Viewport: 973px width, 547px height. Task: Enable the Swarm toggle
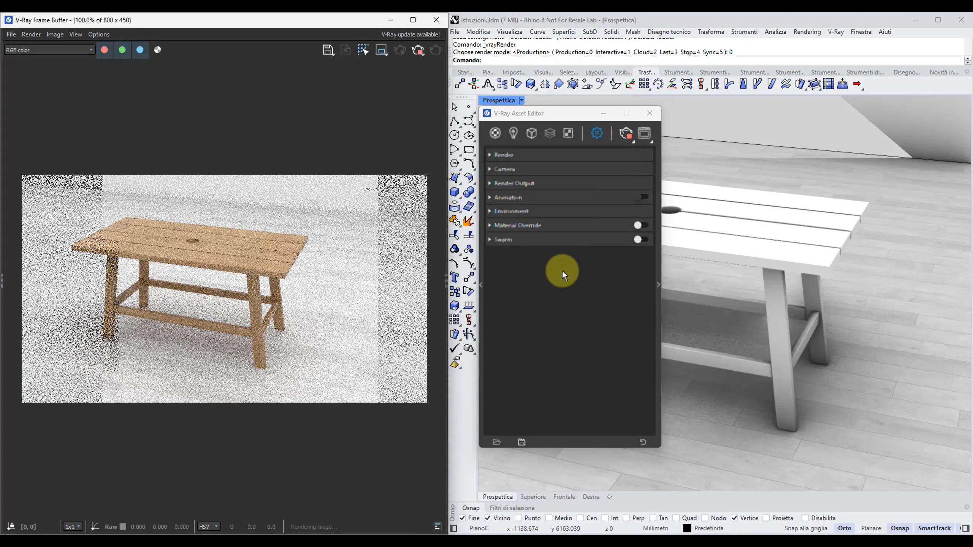[x=641, y=239]
